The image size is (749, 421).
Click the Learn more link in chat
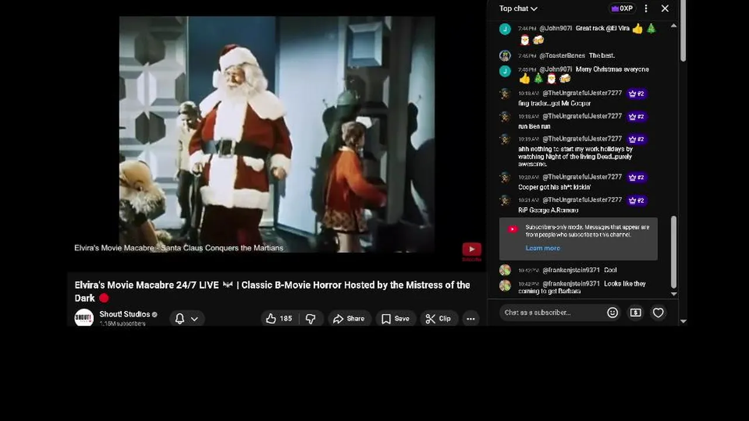(542, 248)
